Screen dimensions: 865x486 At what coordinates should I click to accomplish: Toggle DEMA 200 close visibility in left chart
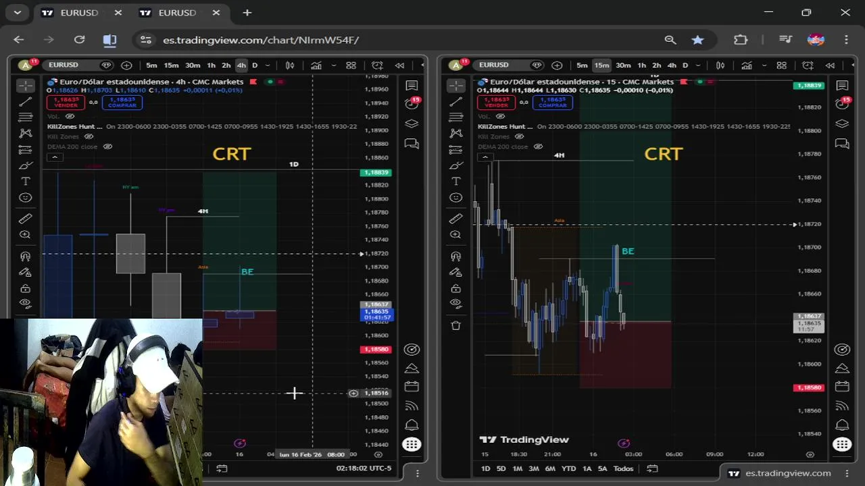pyautogui.click(x=107, y=146)
